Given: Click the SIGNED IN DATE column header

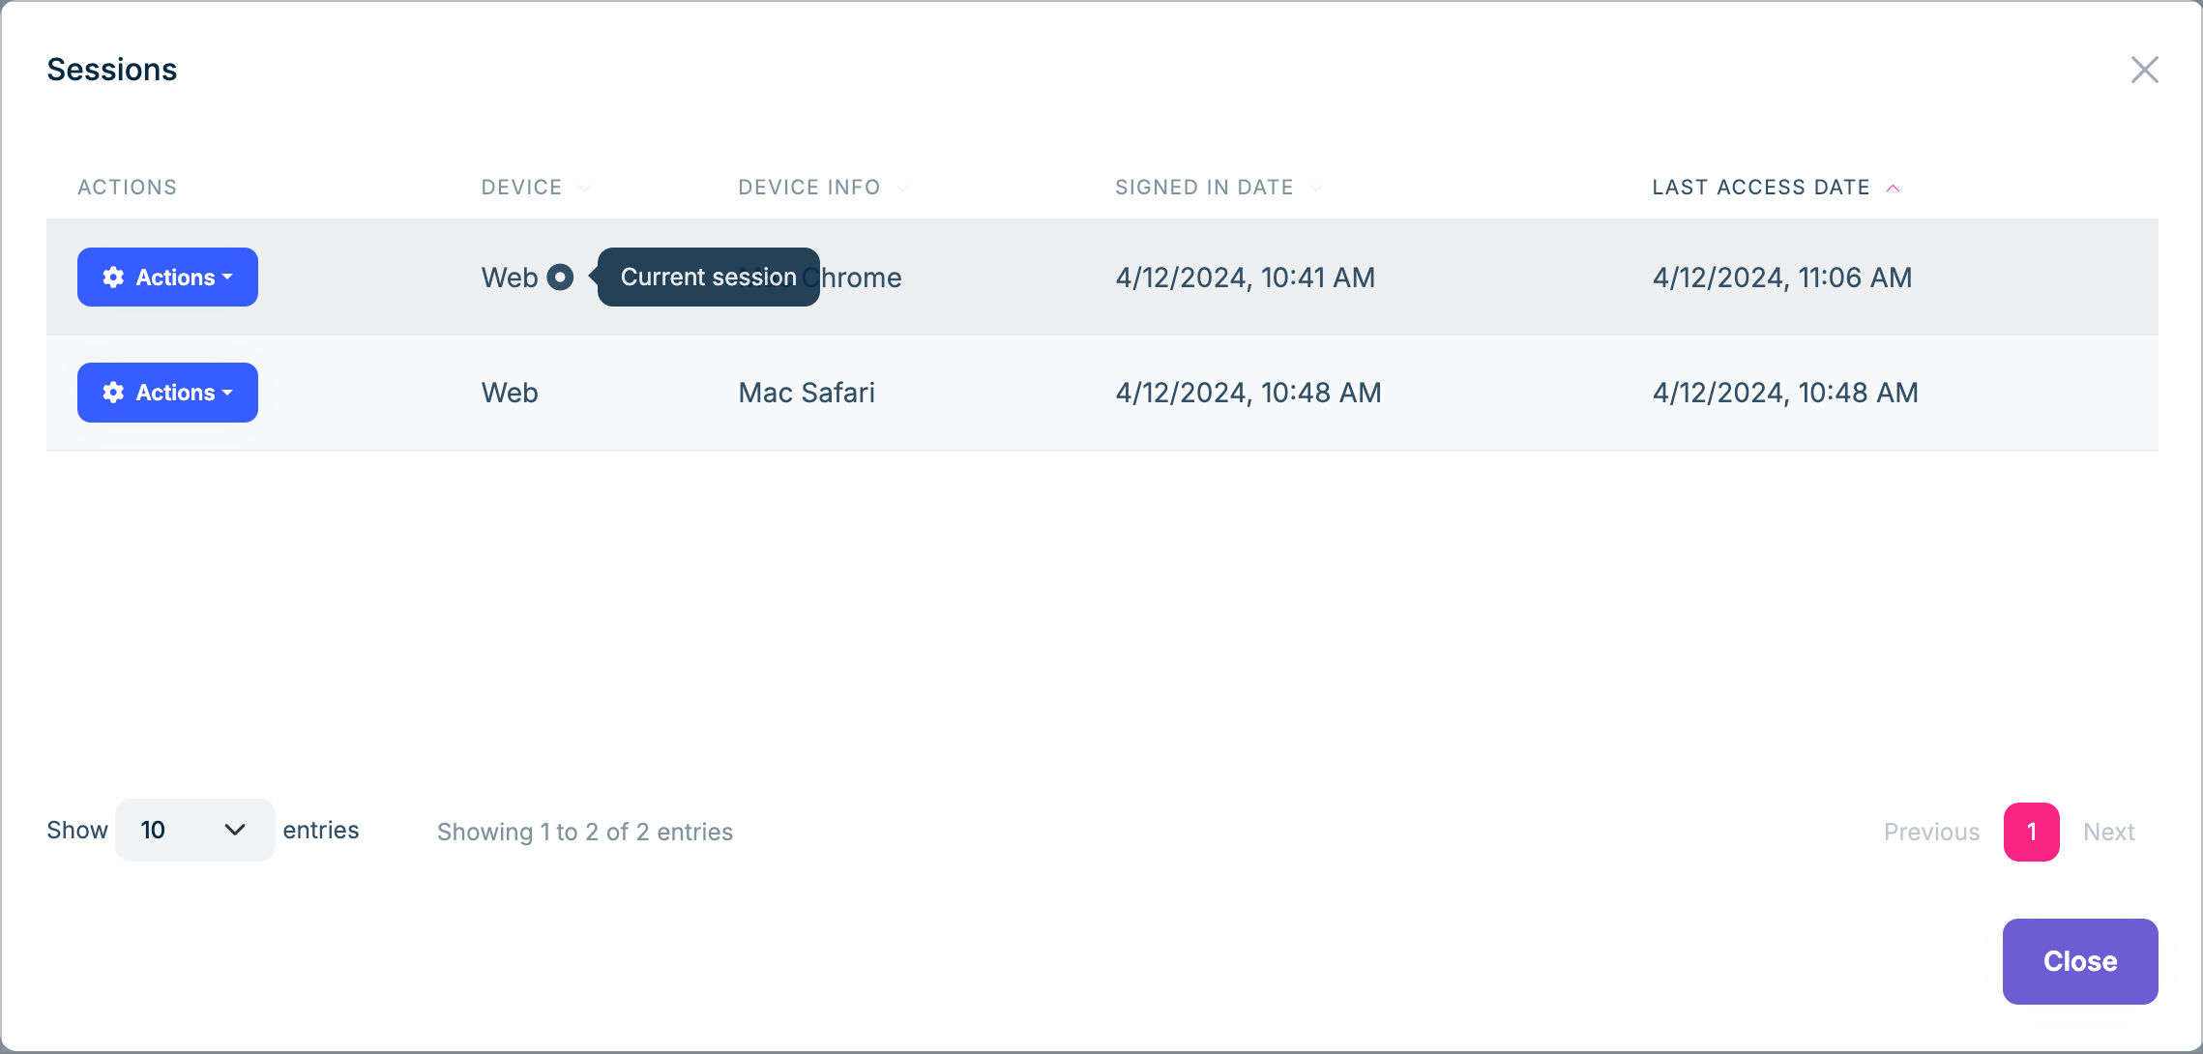Looking at the screenshot, I should 1204,187.
